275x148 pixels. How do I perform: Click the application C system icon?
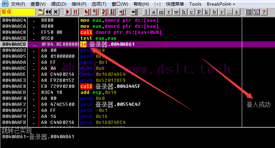[5, 4]
